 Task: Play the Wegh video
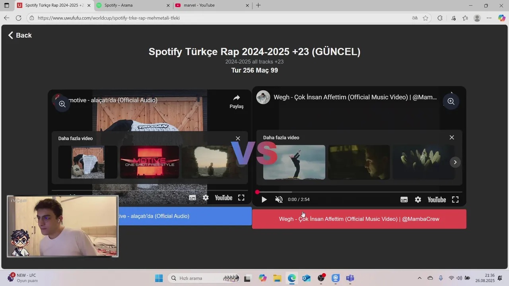pyautogui.click(x=264, y=199)
